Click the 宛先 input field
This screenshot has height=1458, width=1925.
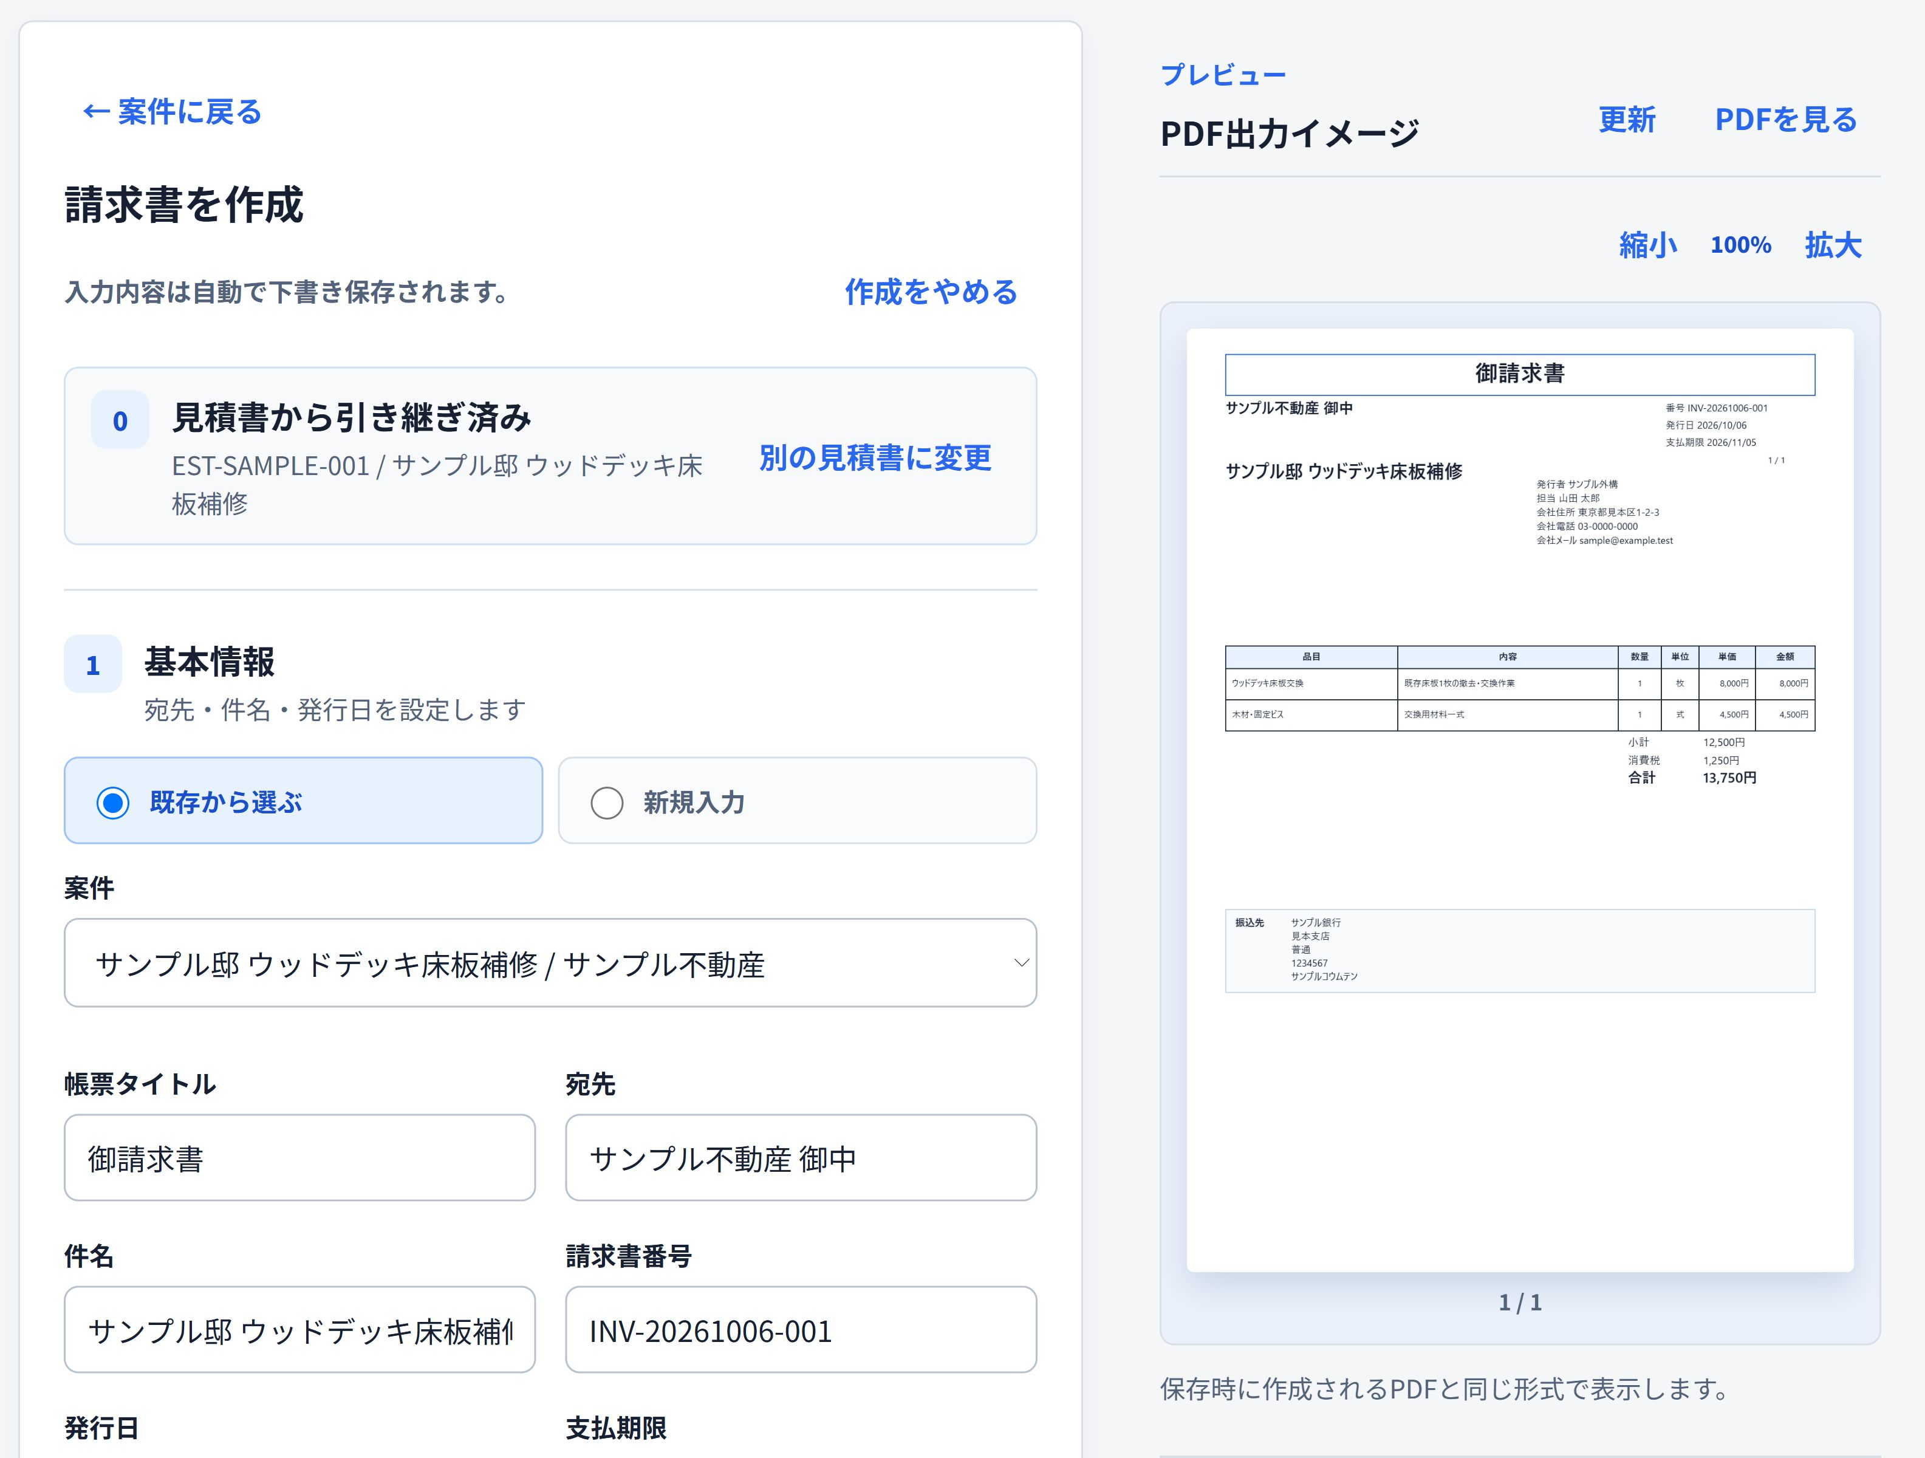pos(801,1158)
